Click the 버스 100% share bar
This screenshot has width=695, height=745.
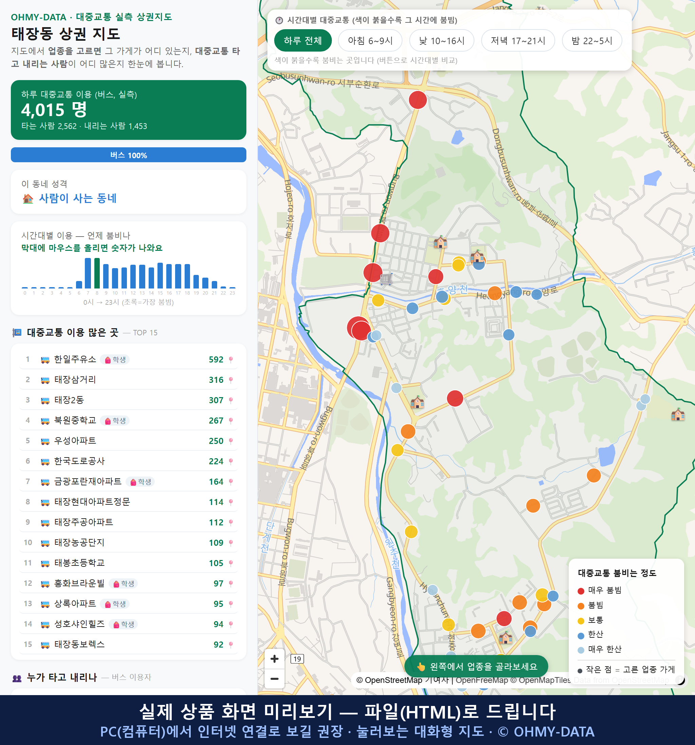[129, 155]
